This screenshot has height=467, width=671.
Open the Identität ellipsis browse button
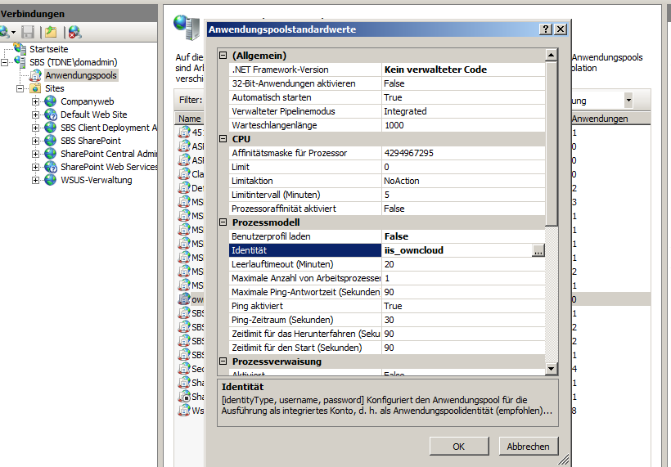coord(538,250)
